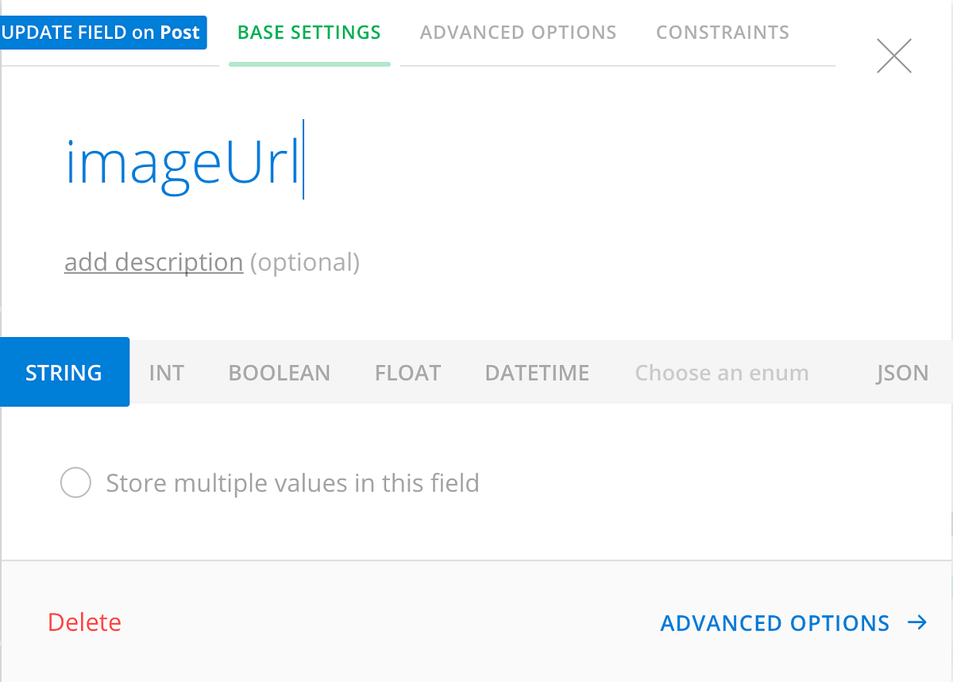
Task: Open the Choose an enum dropdown
Action: [721, 373]
